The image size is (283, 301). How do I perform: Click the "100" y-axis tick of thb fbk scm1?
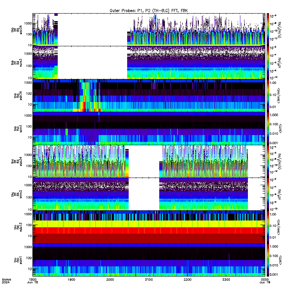click(29, 126)
